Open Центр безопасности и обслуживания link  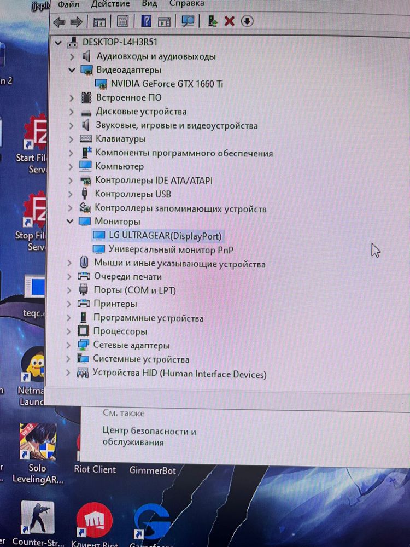[x=149, y=437]
